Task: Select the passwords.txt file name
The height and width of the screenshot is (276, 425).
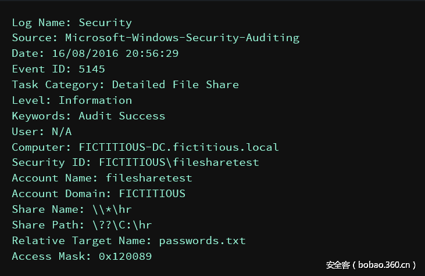Action: (202, 241)
